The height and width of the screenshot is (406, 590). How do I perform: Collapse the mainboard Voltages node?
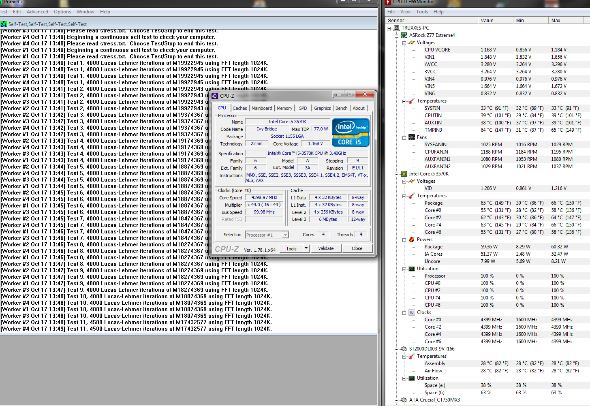click(x=404, y=43)
